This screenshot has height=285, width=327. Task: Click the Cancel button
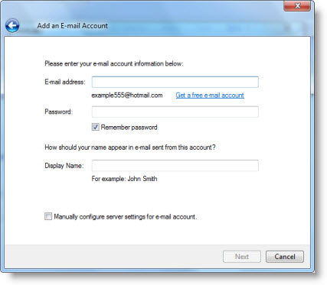285,257
